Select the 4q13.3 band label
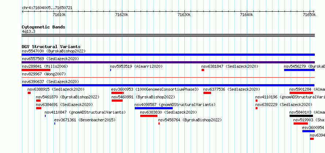This screenshot has height=153, width=325. [x=28, y=32]
